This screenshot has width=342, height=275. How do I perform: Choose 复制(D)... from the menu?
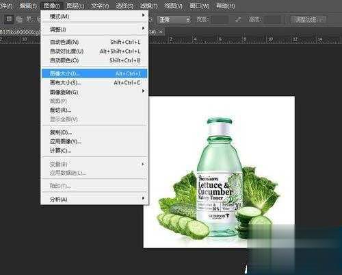tap(94, 132)
